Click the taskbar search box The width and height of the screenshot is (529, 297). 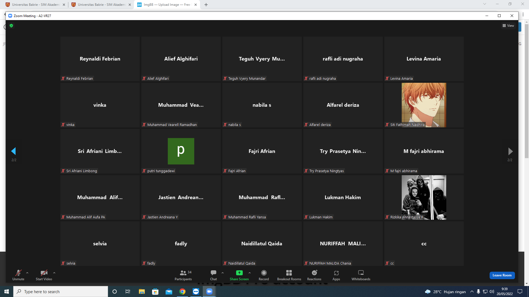(x=61, y=291)
